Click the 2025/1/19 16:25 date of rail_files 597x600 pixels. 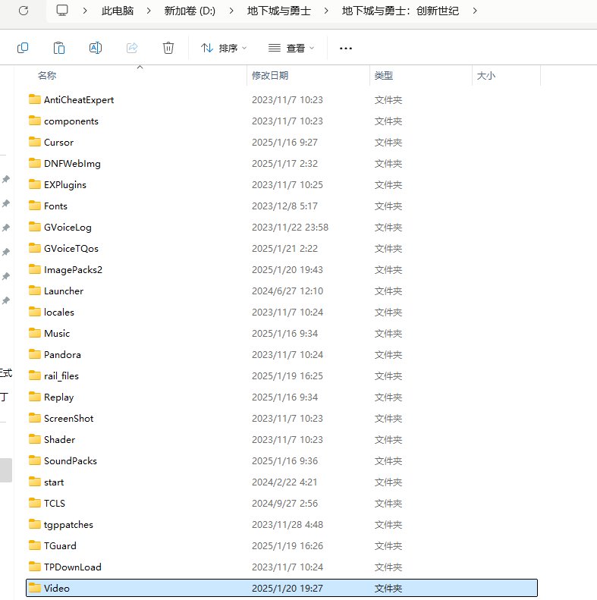tap(288, 375)
